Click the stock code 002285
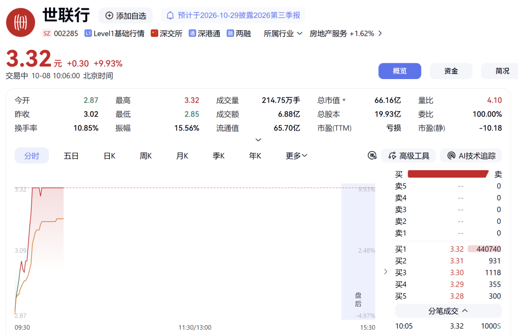 click(66, 34)
